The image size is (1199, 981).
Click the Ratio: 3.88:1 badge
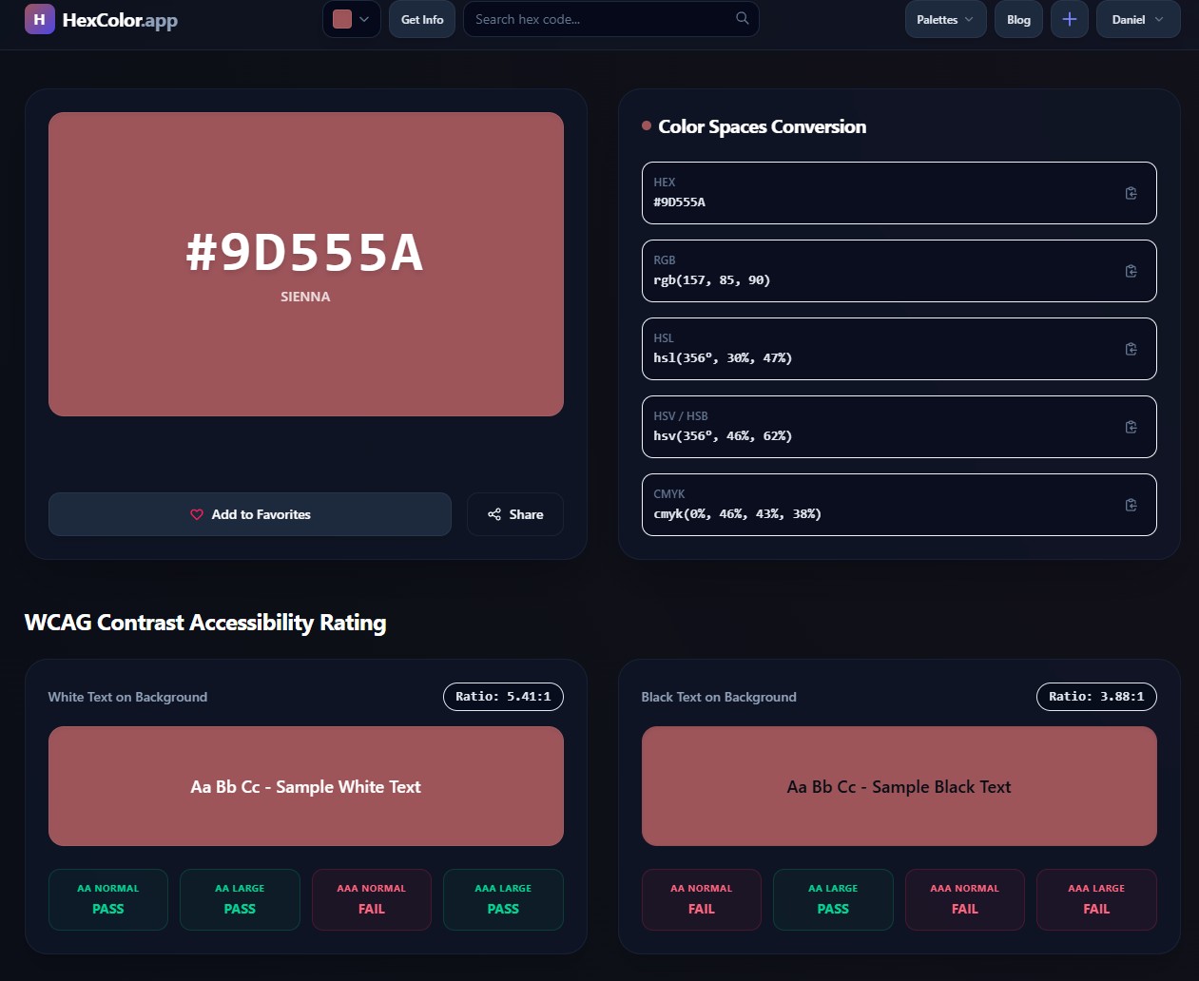pos(1096,697)
